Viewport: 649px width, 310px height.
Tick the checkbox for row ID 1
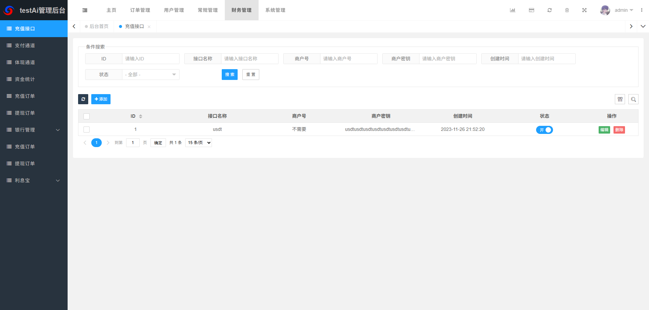tap(87, 129)
